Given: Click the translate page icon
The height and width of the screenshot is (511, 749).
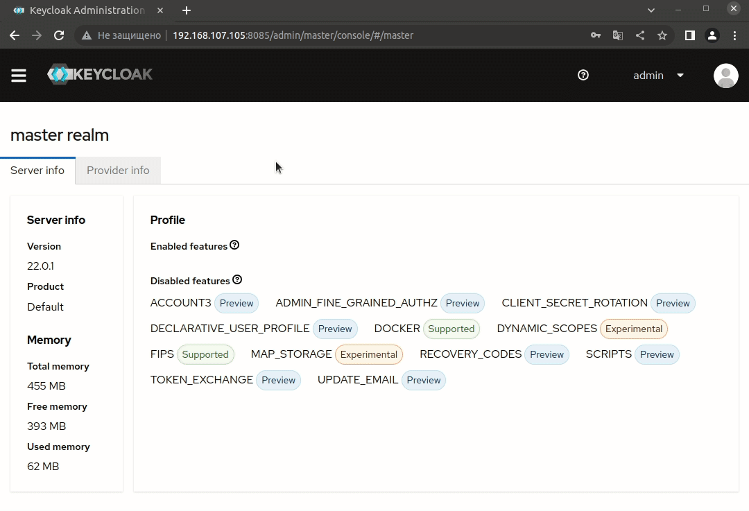Looking at the screenshot, I should coord(618,35).
